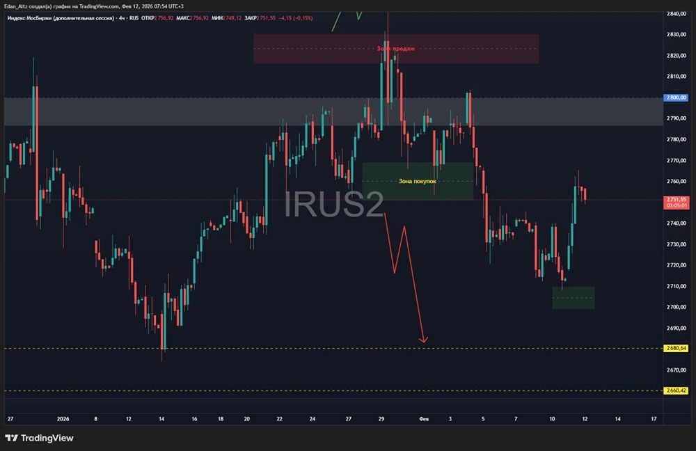Viewport: 696px width, 451px height.
Task: Click the 2720,00 price scale label
Action: click(676, 265)
